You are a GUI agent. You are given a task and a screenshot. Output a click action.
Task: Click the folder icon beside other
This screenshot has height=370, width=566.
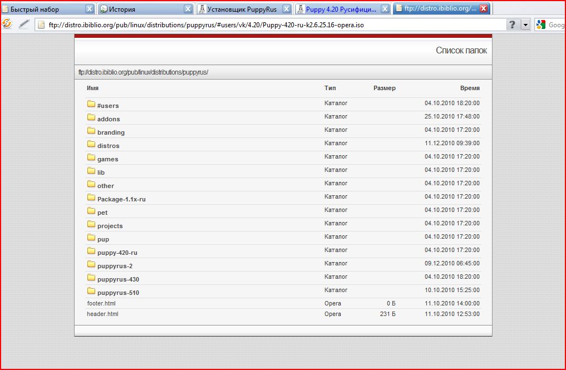click(x=91, y=184)
